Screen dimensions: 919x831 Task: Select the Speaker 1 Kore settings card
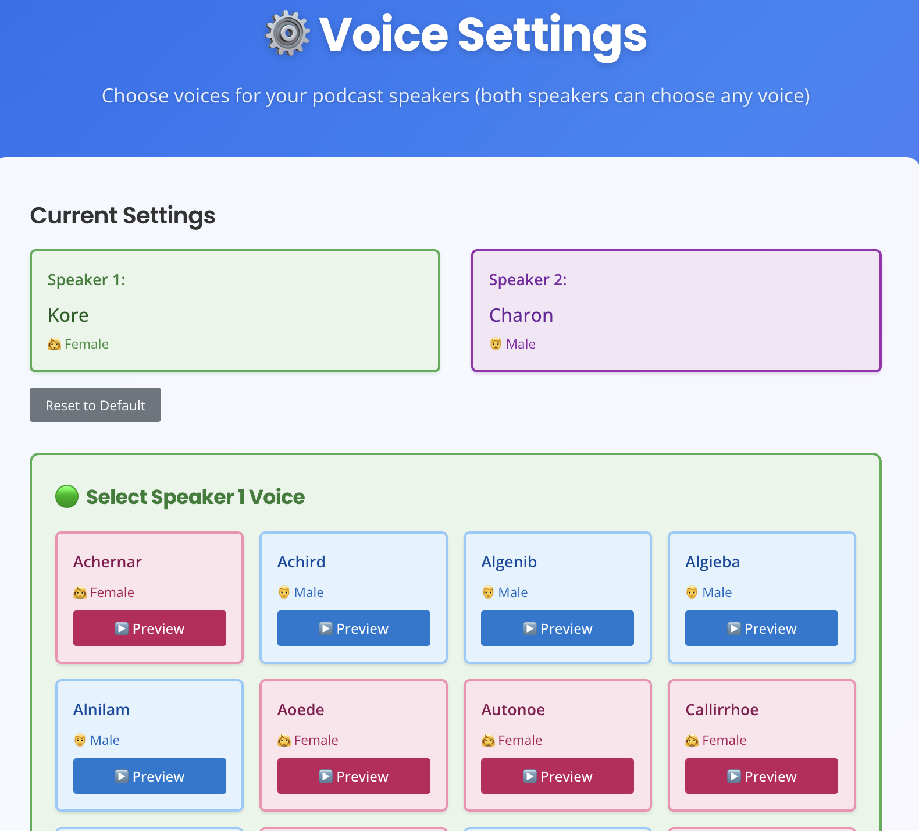(x=235, y=311)
